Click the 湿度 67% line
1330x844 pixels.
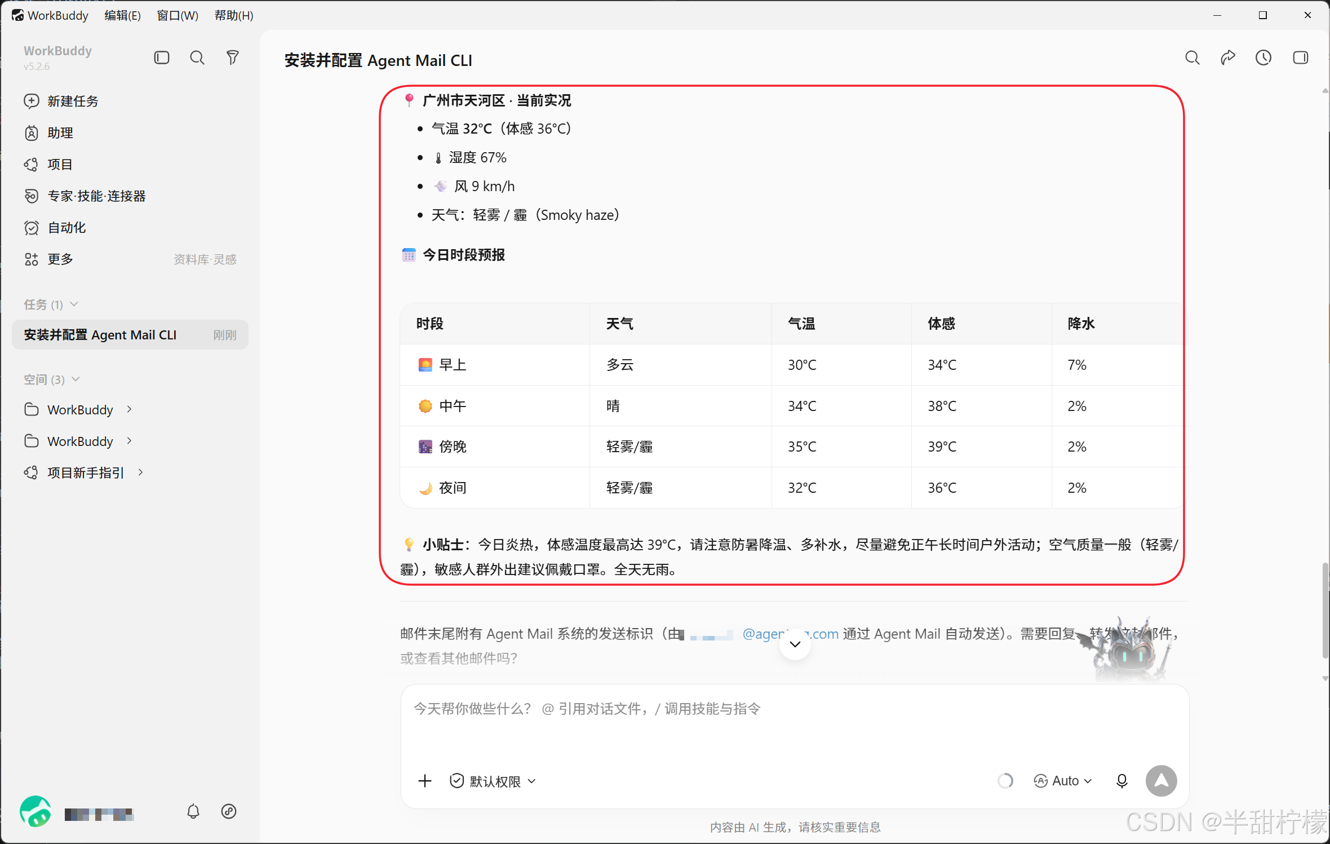[x=470, y=157]
